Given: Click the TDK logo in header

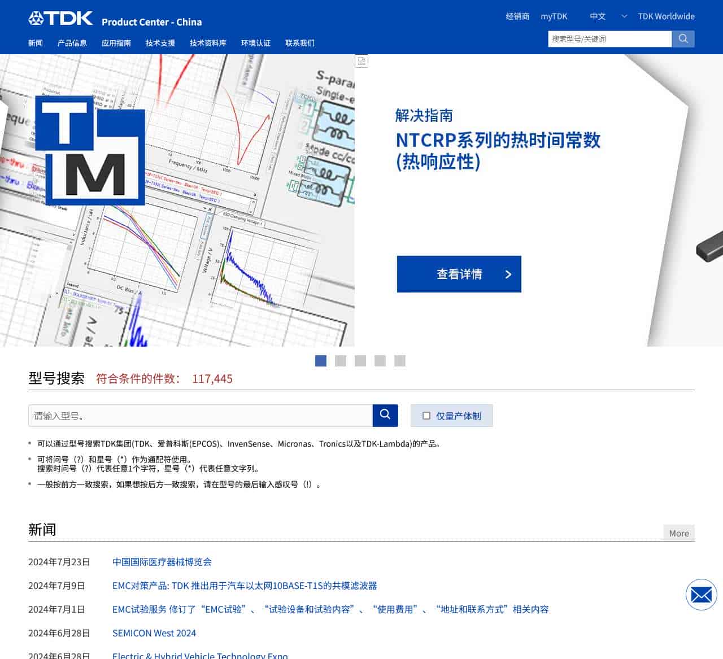Looking at the screenshot, I should tap(60, 18).
